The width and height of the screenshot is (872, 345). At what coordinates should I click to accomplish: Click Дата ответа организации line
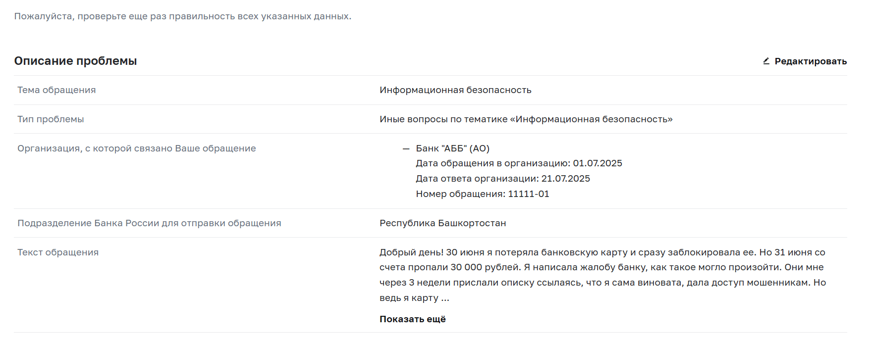(x=503, y=179)
